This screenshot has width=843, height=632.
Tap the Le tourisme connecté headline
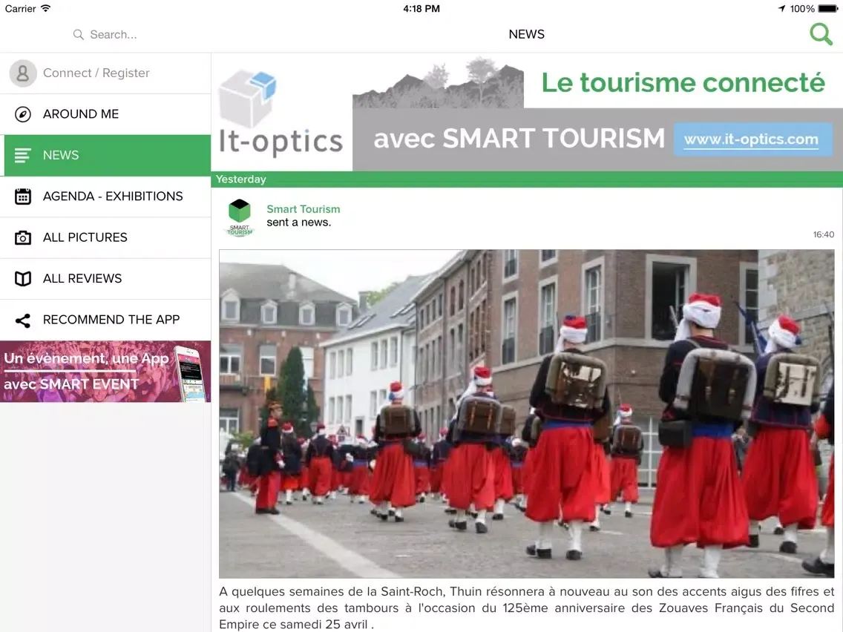pos(683,83)
